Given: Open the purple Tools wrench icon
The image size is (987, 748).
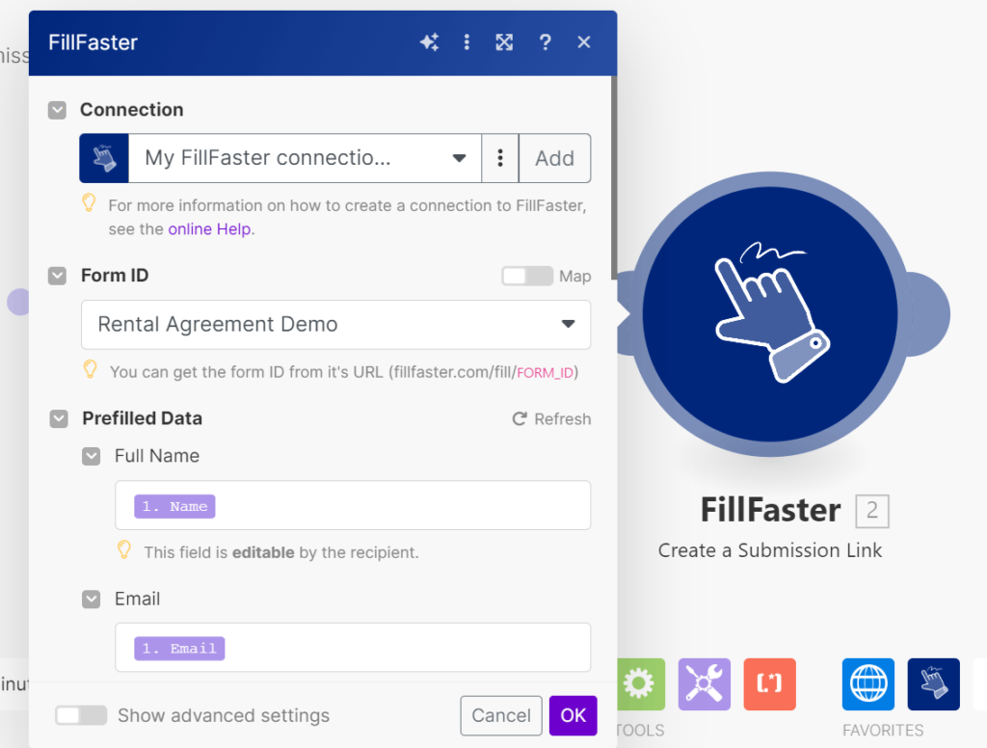Looking at the screenshot, I should coord(705,683).
